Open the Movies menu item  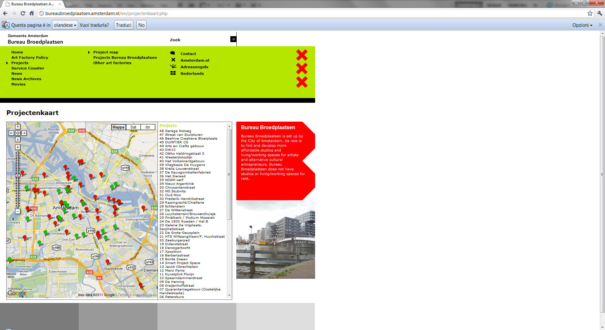point(18,84)
